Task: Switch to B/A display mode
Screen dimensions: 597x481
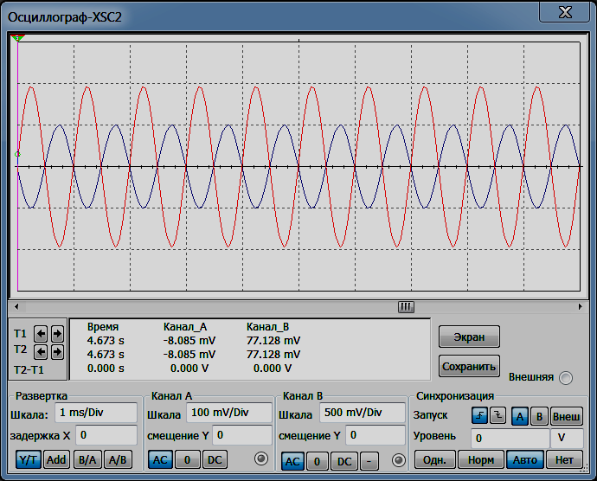Action: 87,459
